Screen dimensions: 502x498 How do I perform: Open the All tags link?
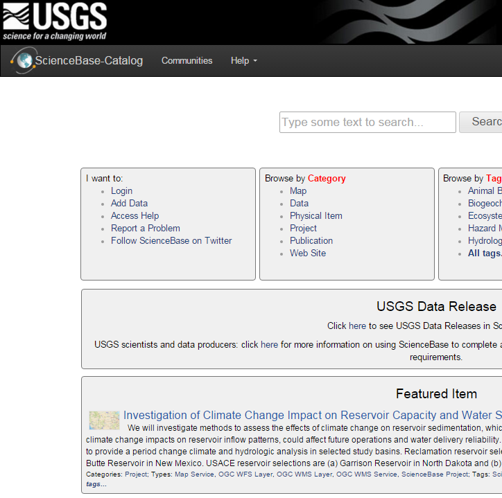click(x=485, y=254)
